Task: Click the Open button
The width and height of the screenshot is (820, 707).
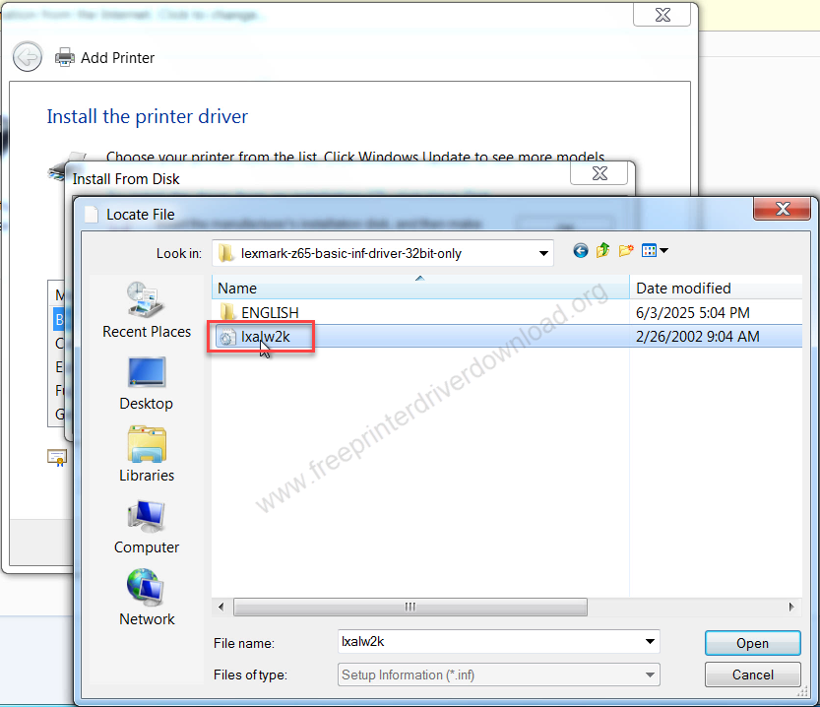Action: point(752,643)
